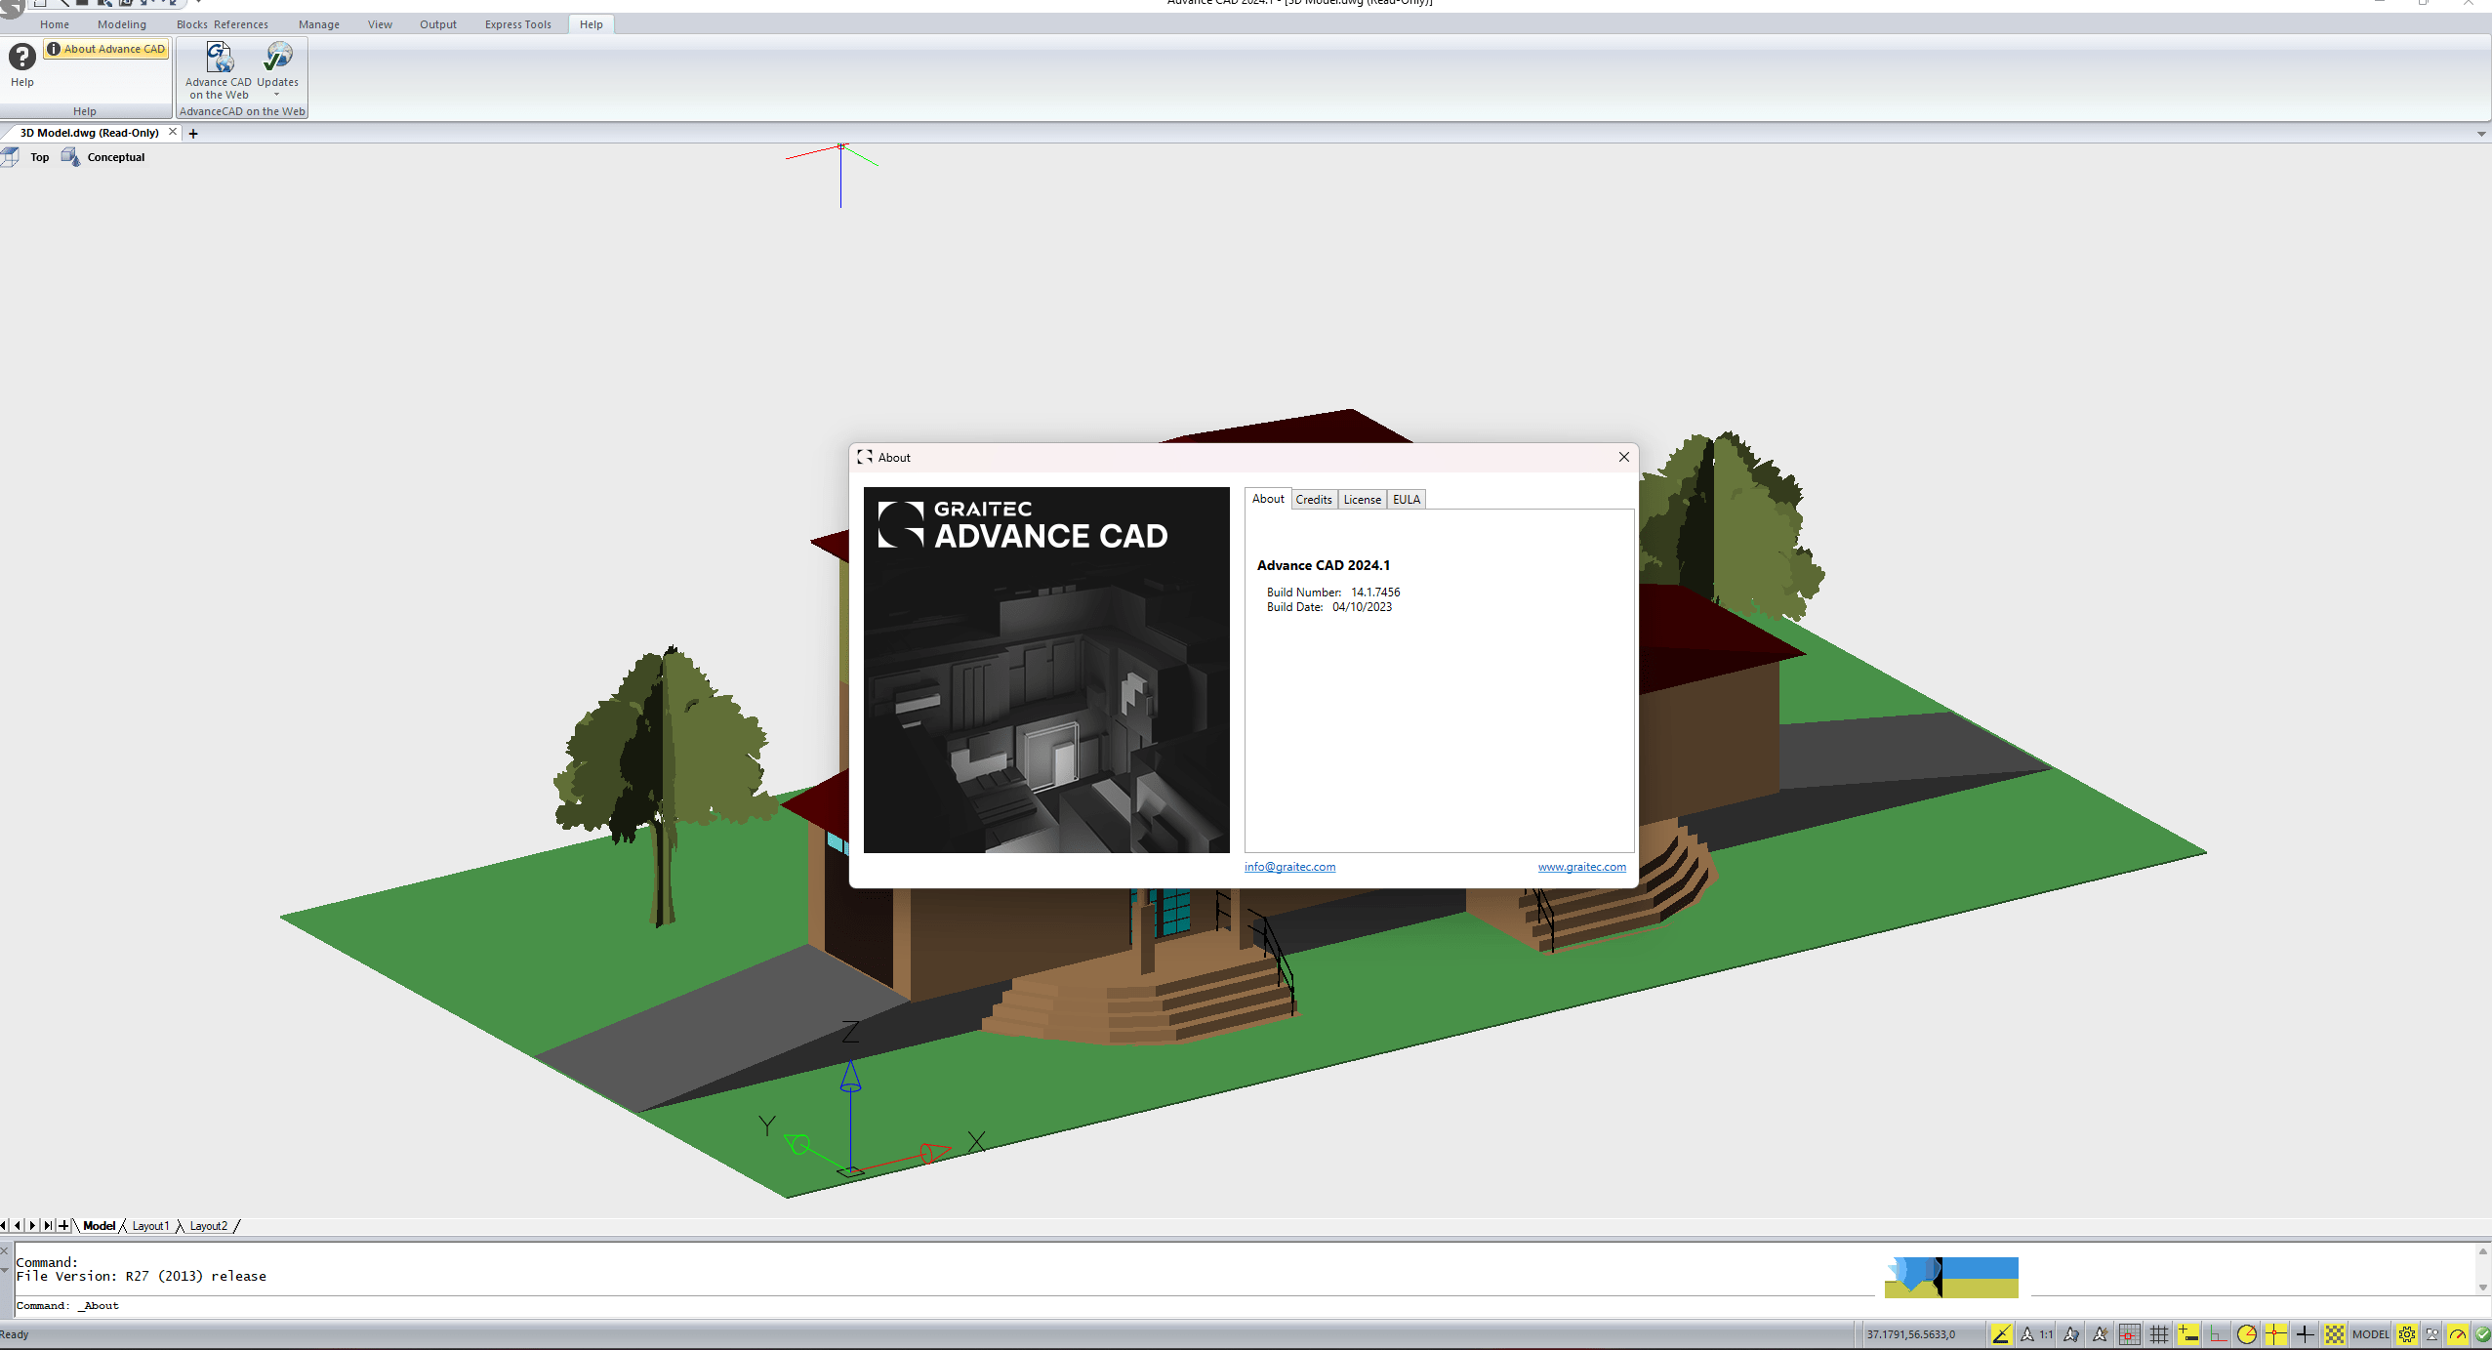Viewport: 2492px width, 1350px height.
Task: Click the Conceptual visual style label
Action: pyautogui.click(x=116, y=157)
